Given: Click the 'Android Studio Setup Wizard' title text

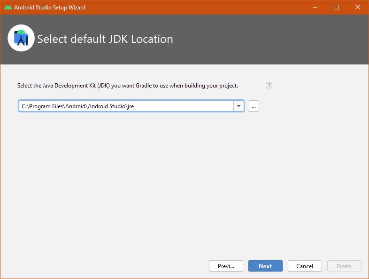Looking at the screenshot, I should click(50, 8).
